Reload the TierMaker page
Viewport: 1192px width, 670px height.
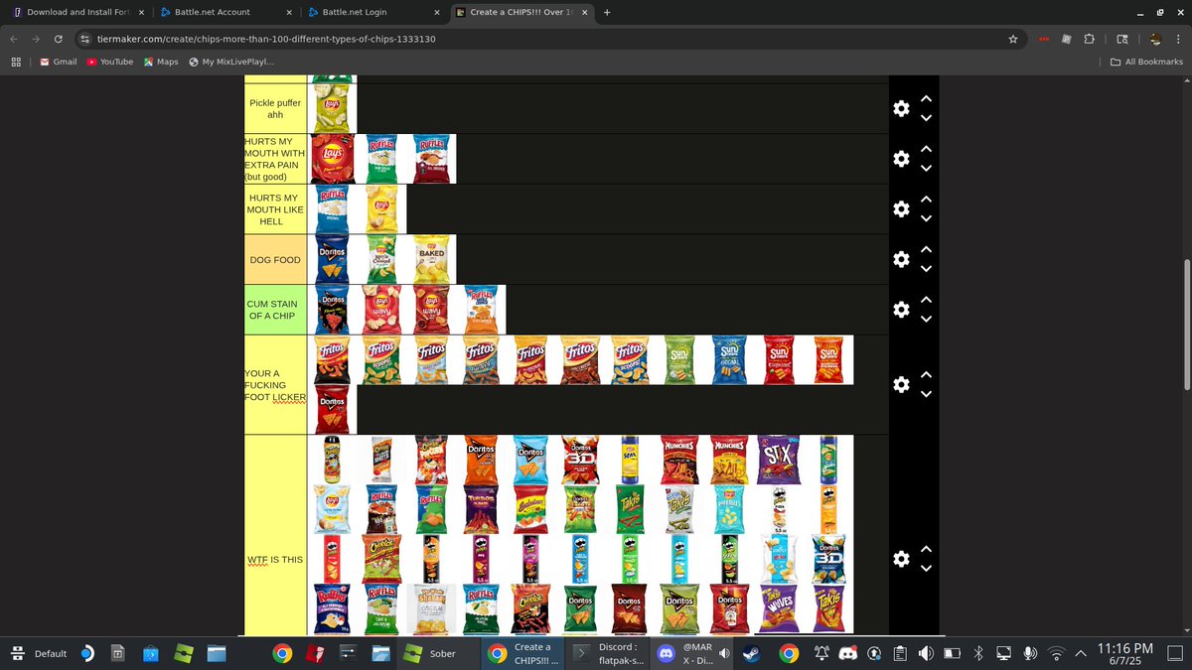[x=59, y=39]
